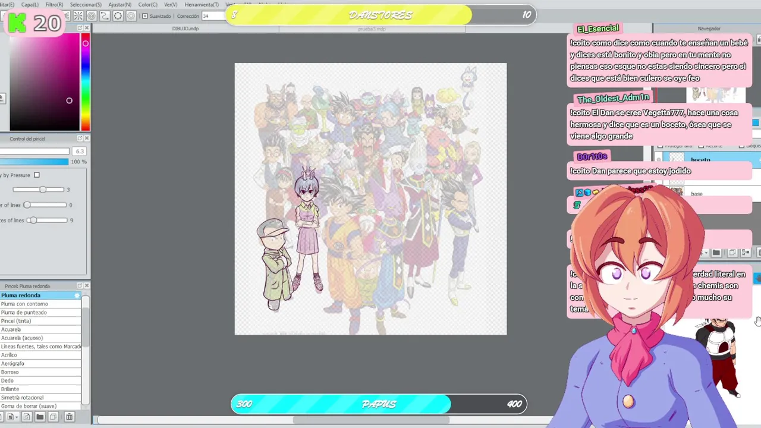Select the Simetría rotacional brush
The image size is (761, 428).
(x=40, y=398)
